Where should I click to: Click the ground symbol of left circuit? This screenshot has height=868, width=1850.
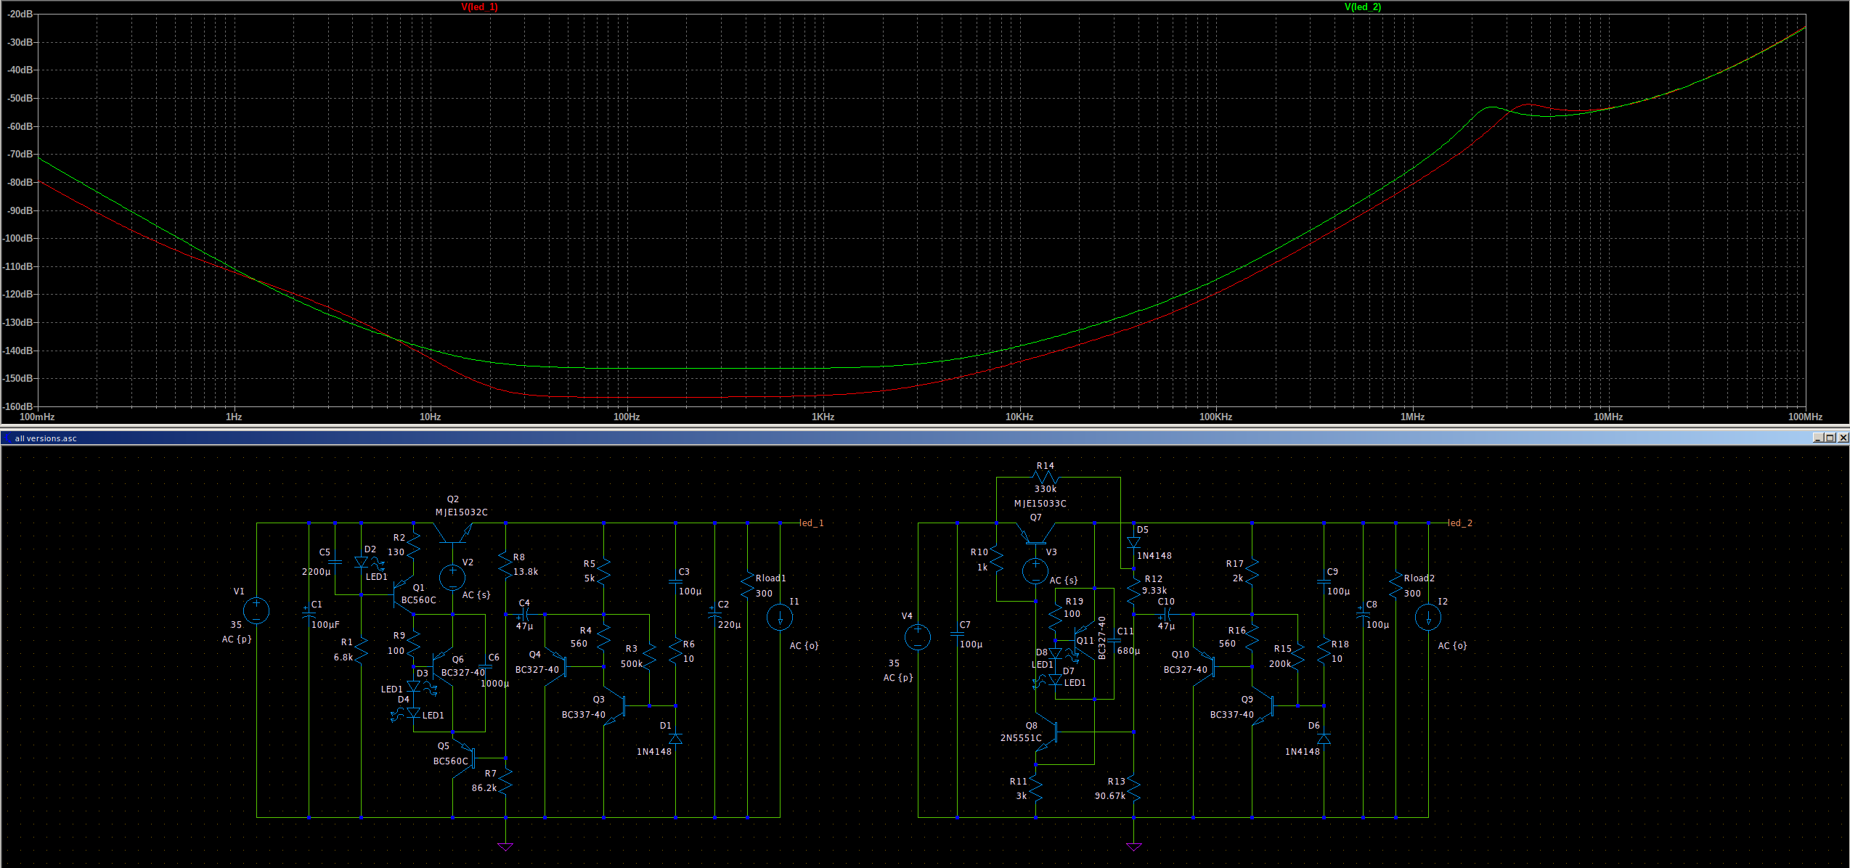tap(506, 846)
